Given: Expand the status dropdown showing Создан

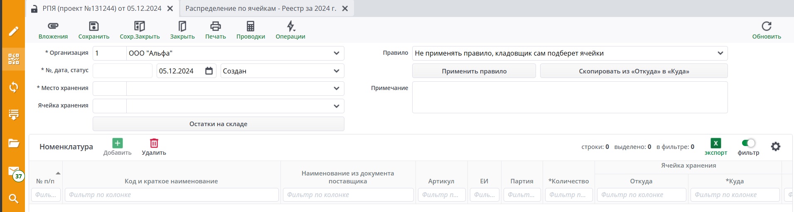Looking at the screenshot, I should 336,71.
